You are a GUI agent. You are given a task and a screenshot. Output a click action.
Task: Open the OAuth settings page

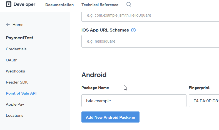point(12,60)
